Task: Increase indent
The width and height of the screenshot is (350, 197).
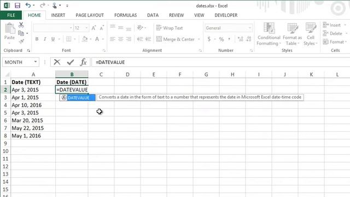Action: point(148,39)
